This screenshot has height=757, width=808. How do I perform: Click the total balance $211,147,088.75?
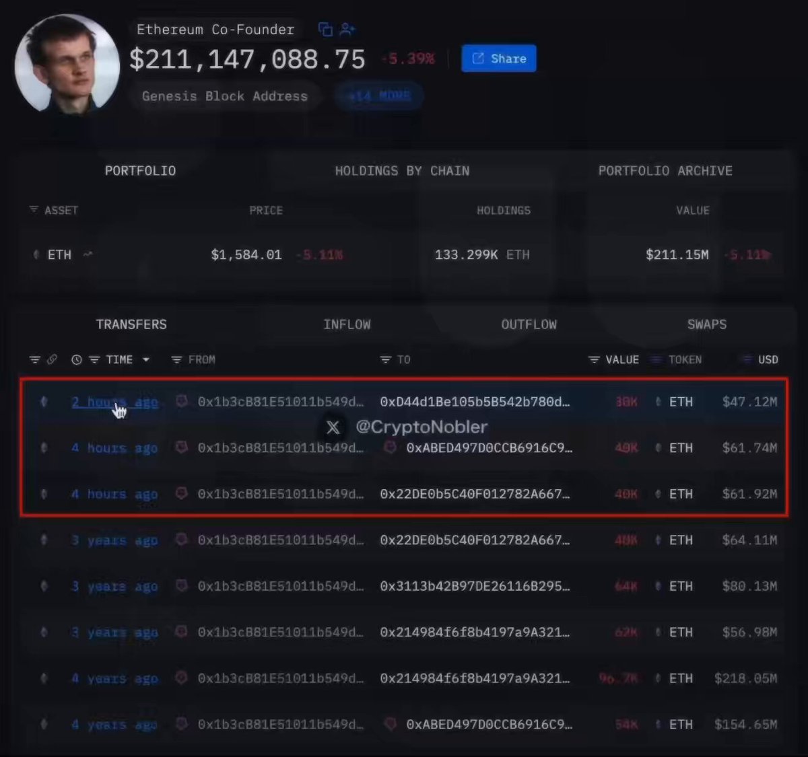tap(247, 60)
